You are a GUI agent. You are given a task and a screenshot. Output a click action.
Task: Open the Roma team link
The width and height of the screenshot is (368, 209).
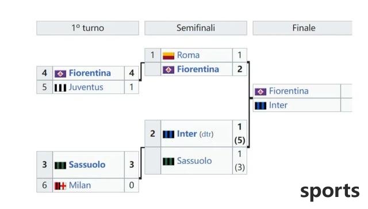coord(188,55)
